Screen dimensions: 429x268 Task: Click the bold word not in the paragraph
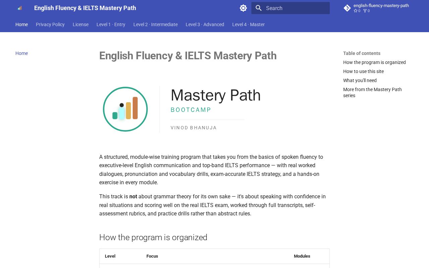coord(133,197)
